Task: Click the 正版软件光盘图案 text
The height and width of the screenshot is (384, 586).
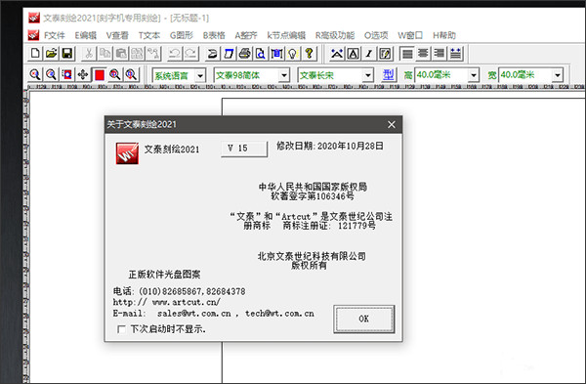Action: (164, 275)
